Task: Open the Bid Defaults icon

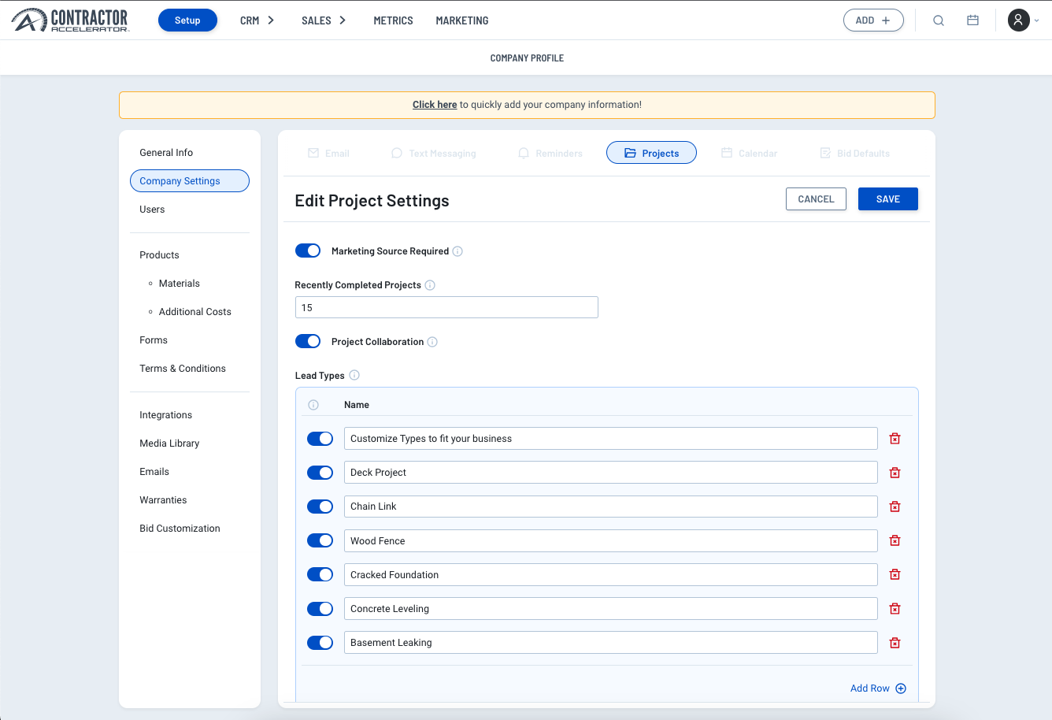Action: 825,153
